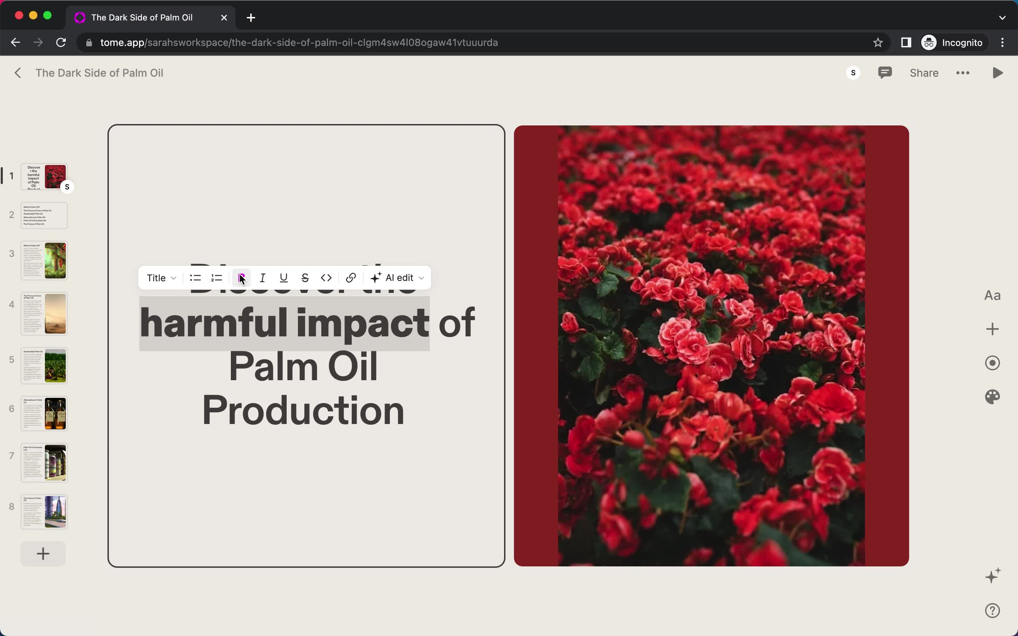Image resolution: width=1018 pixels, height=636 pixels.
Task: Click the font size Aa icon
Action: tap(992, 295)
